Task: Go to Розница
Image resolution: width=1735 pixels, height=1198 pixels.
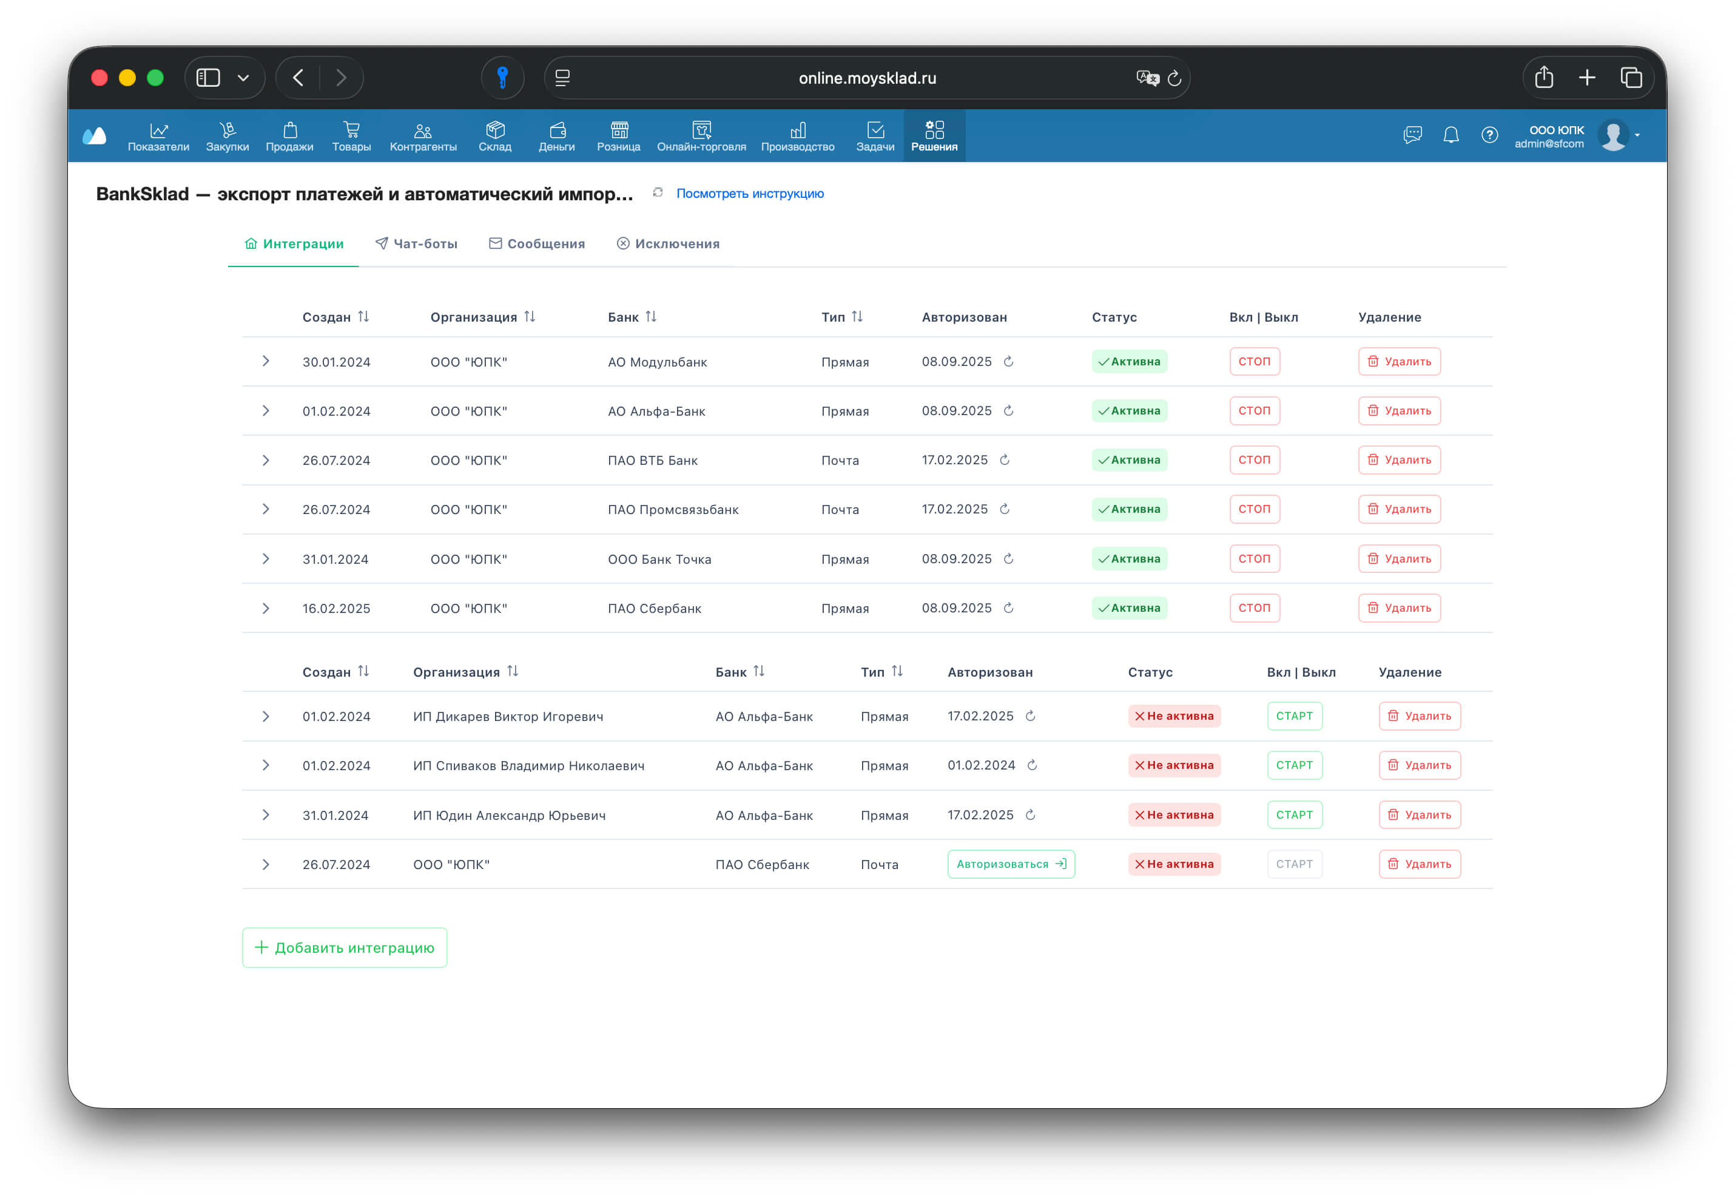Action: 619,137
